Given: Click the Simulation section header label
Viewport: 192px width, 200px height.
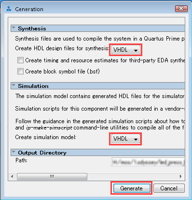Looking at the screenshot, I should pyautogui.click(x=33, y=86).
